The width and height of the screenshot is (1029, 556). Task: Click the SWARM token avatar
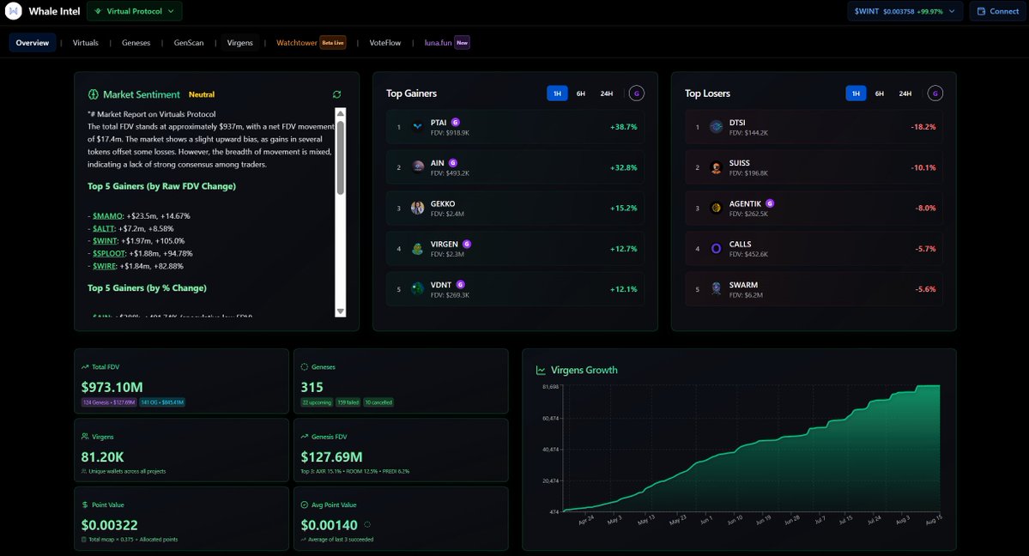coord(716,289)
